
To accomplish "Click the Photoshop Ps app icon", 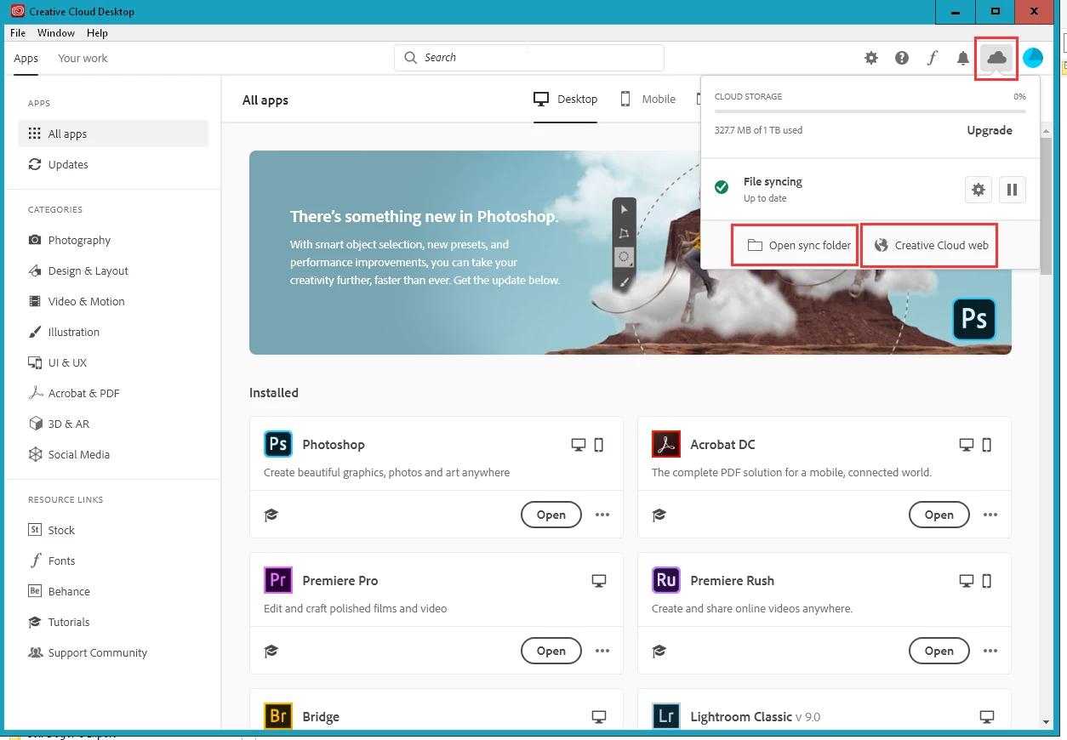I will pos(278,444).
